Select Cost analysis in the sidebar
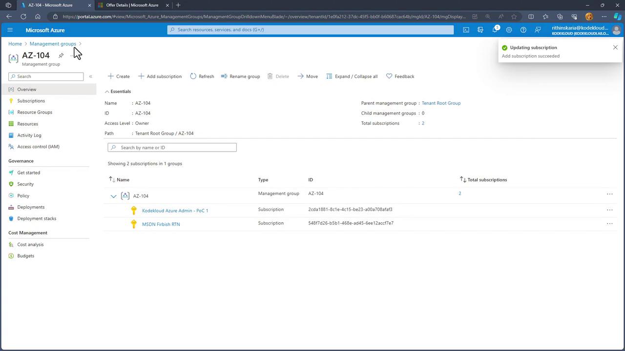This screenshot has width=625, height=351. click(x=30, y=245)
